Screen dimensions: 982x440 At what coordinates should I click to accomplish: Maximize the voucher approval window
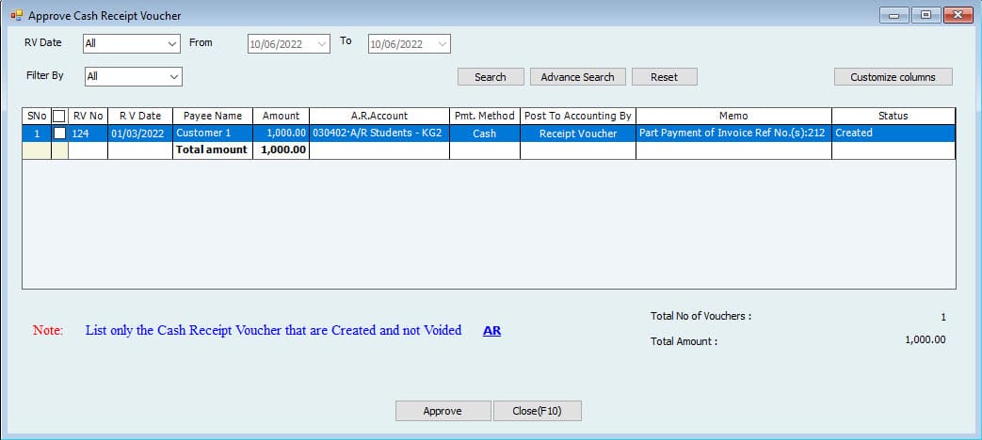[925, 15]
